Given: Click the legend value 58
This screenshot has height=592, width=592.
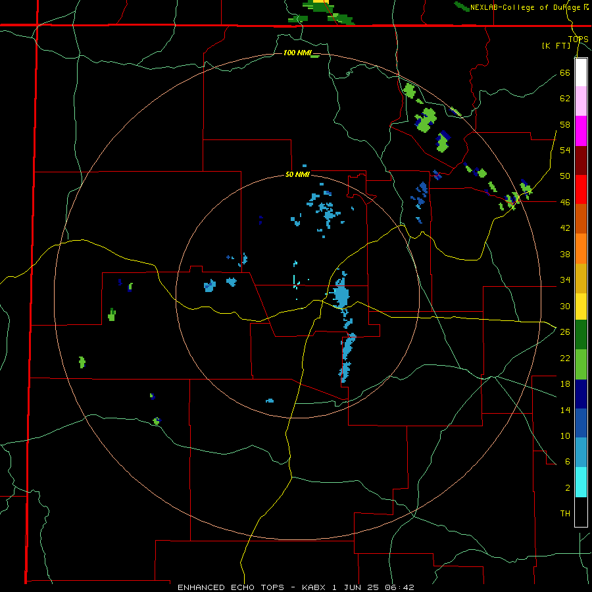Looking at the screenshot, I should 565,124.
